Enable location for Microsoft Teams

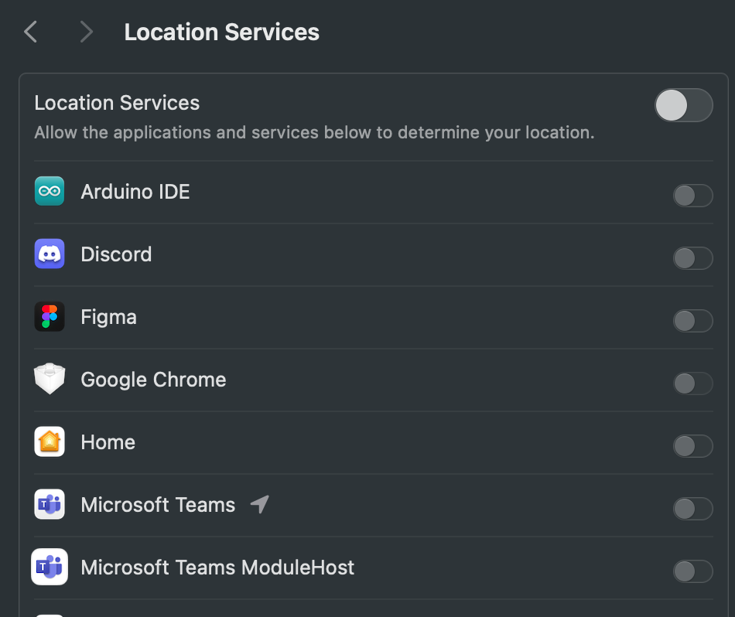click(x=692, y=509)
